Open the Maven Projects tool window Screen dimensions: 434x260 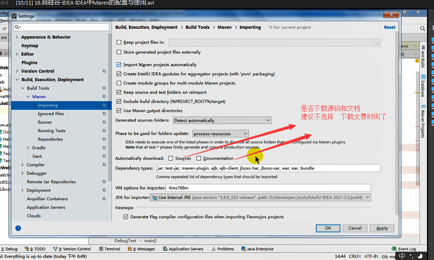point(423,121)
